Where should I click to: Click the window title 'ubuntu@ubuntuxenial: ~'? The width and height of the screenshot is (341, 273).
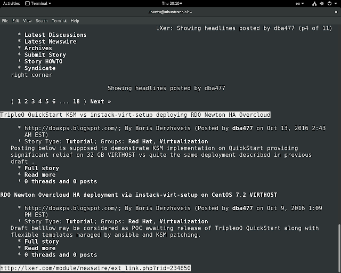[x=170, y=12]
